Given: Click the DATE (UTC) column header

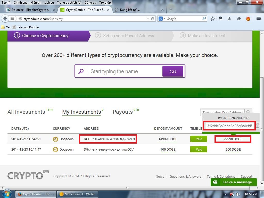Looking at the screenshot, I should pyautogui.click(x=20, y=129).
